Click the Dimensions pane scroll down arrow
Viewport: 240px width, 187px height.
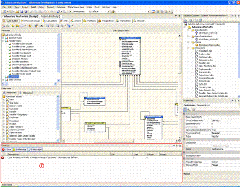58,140
